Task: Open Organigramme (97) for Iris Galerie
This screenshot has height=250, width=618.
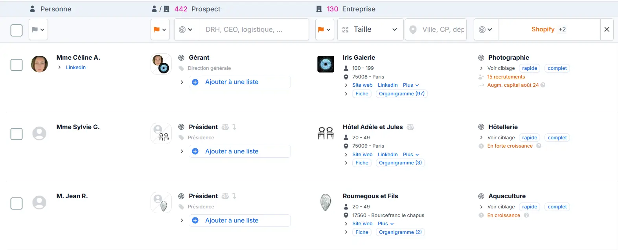Action: pos(401,93)
